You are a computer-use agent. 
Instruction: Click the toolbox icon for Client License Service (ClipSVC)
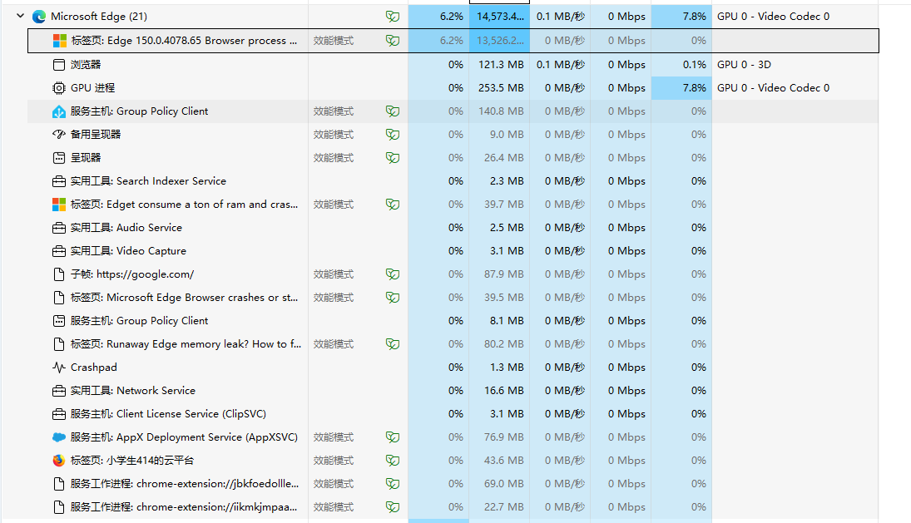pos(59,414)
